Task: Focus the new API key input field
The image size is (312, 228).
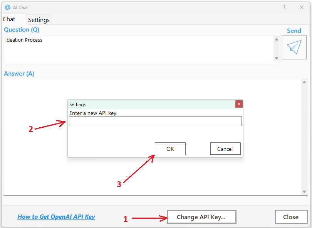Action: tap(155, 122)
